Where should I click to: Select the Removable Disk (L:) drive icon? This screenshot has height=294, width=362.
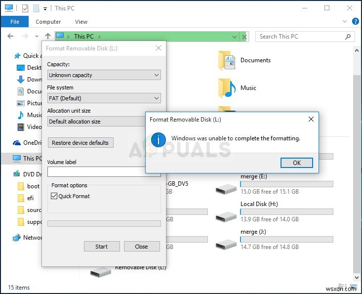point(100,272)
